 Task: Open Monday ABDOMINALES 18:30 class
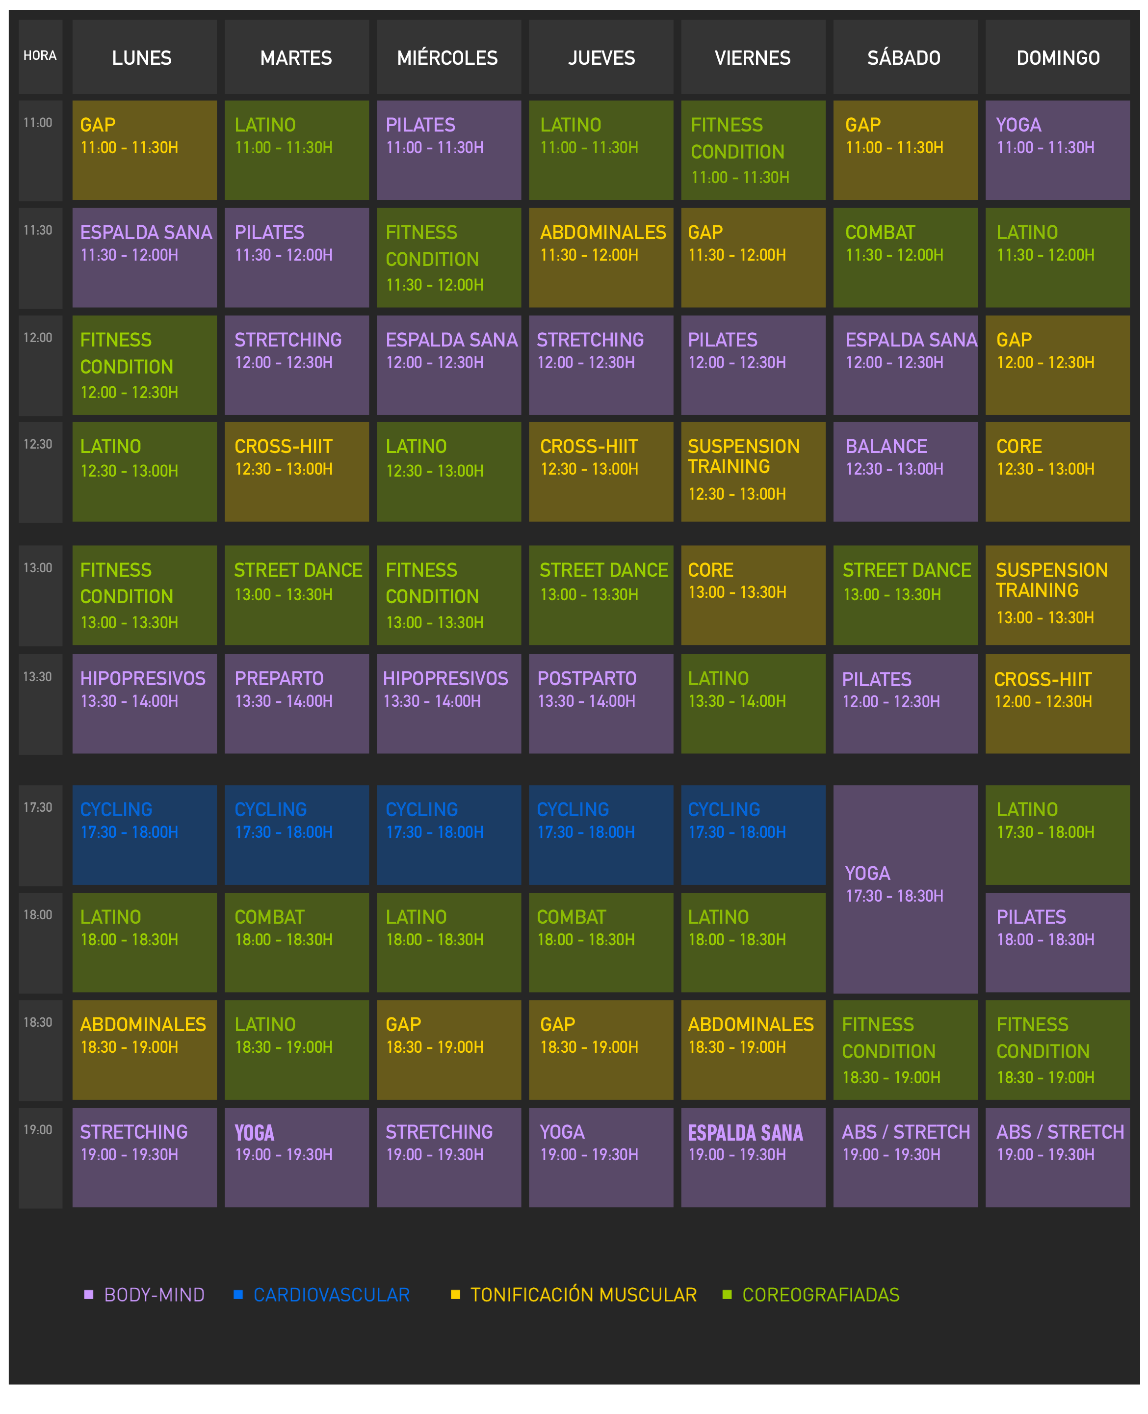[144, 1050]
